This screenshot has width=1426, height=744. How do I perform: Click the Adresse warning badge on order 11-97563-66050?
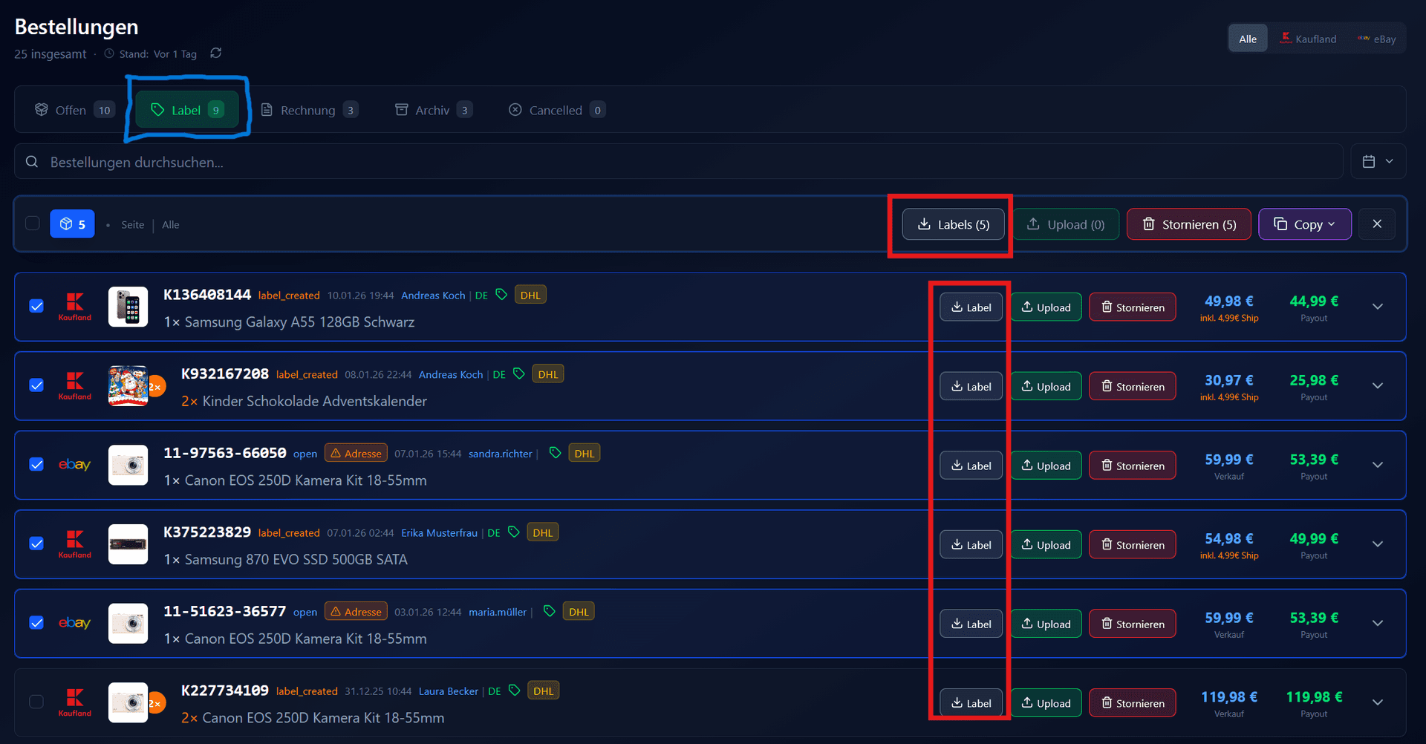[356, 453]
